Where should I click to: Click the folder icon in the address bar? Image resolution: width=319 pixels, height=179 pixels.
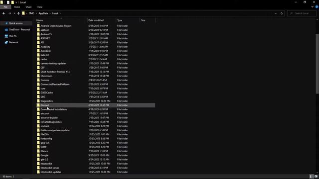[23, 13]
